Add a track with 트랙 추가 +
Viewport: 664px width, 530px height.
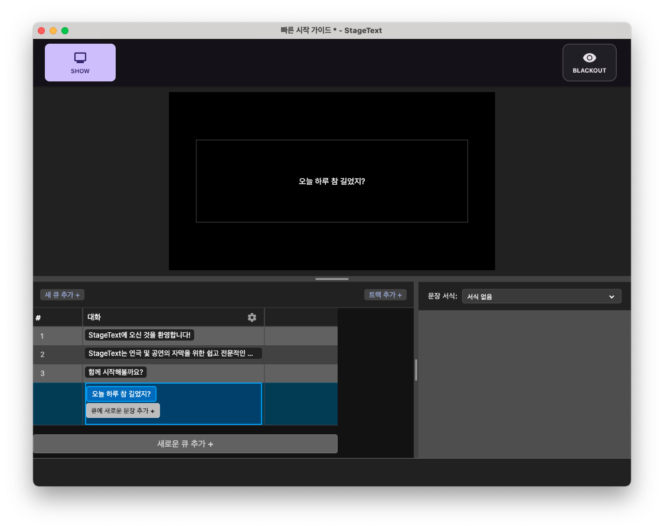click(x=385, y=294)
